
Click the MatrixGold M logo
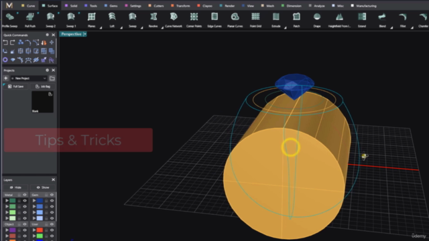9,5
